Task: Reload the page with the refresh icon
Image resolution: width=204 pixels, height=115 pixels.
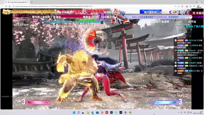Action: click(x=6, y=6)
